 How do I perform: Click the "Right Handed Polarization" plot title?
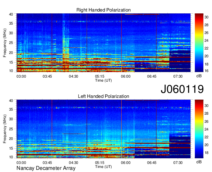(104, 10)
